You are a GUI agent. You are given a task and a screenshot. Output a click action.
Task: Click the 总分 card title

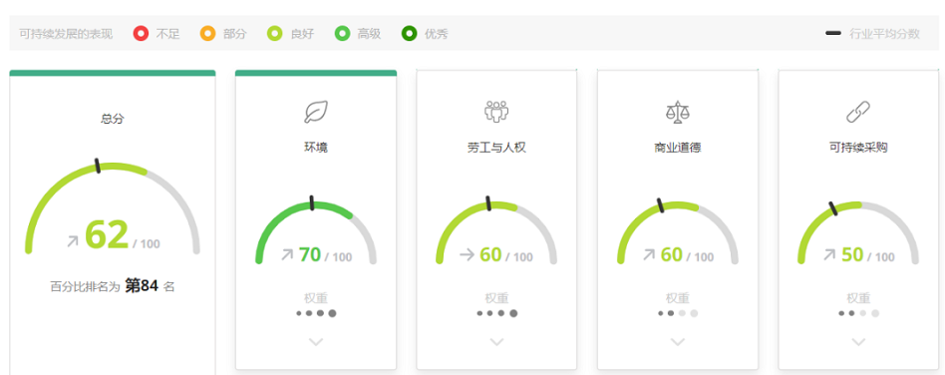pyautogui.click(x=112, y=119)
